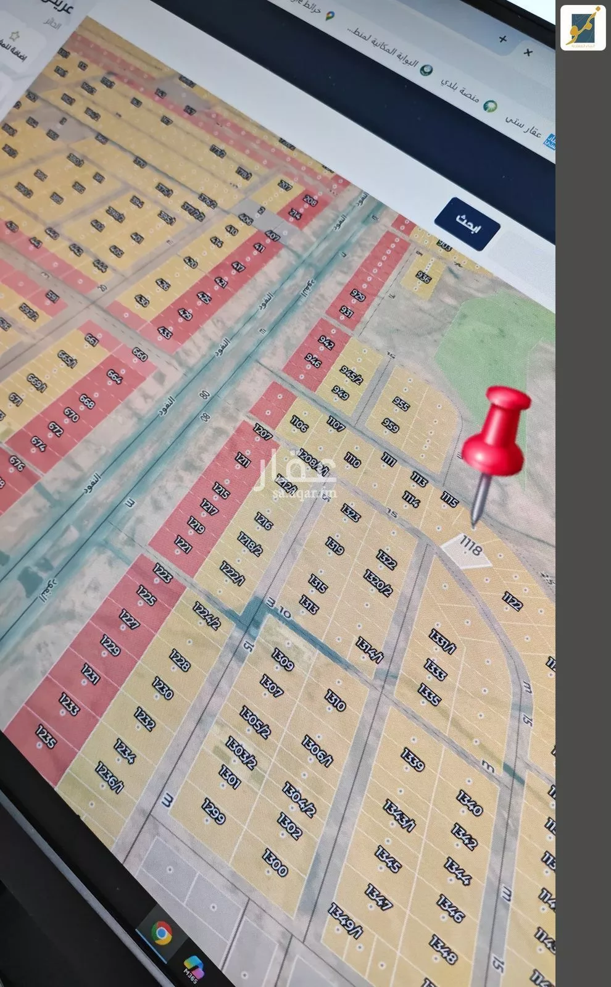Open a new browser tab
The height and width of the screenshot is (987, 611).
(x=503, y=39)
